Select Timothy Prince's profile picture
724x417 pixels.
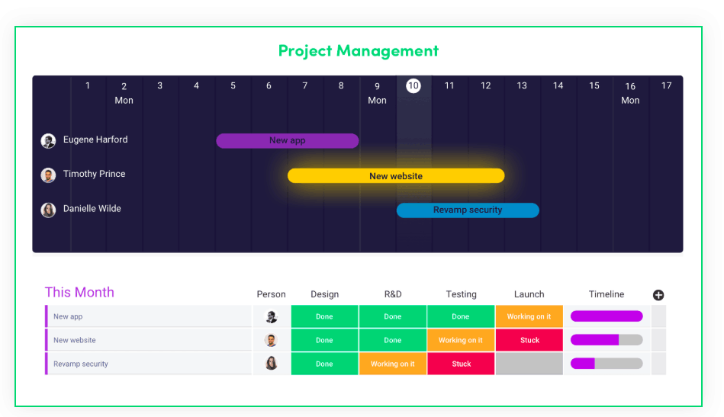(x=48, y=175)
